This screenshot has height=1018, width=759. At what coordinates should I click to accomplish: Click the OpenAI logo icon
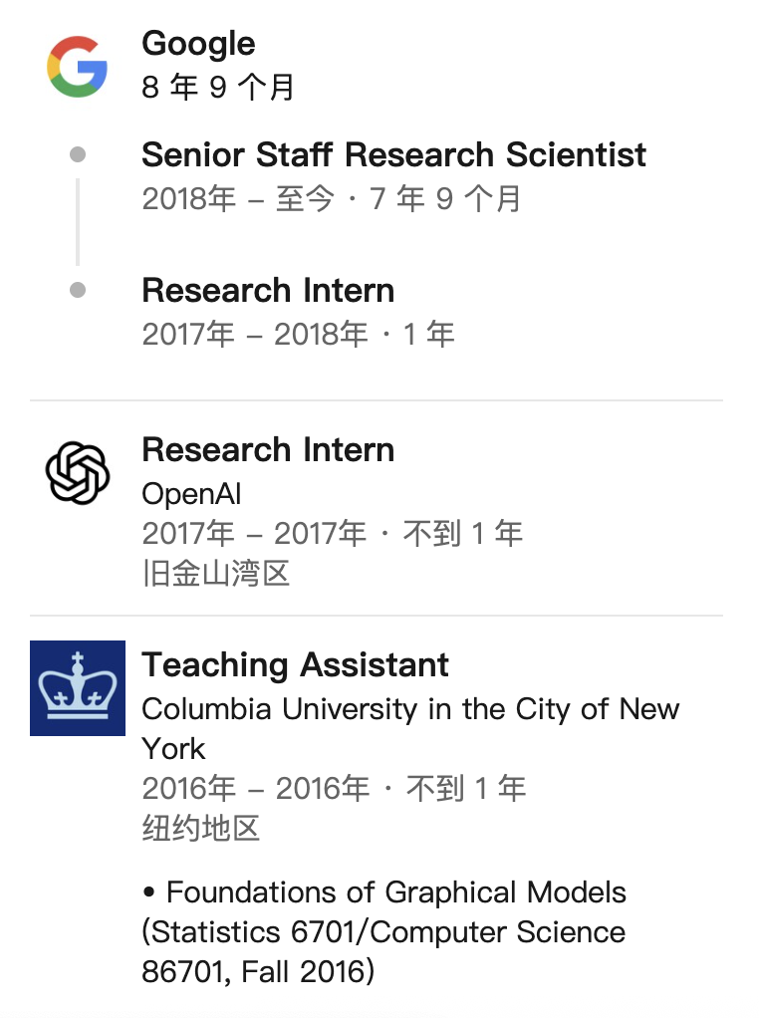coord(78,473)
